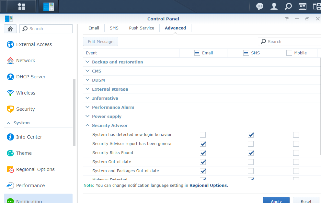Click the Control Panel home button
The width and height of the screenshot is (321, 203).
pos(10,29)
